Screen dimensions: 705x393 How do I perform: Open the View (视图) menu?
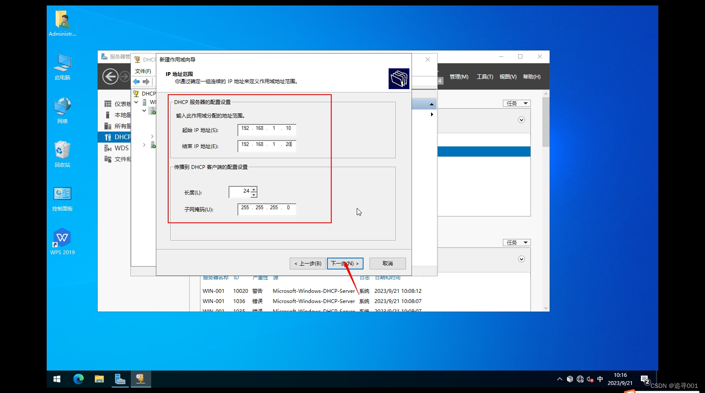pos(508,77)
